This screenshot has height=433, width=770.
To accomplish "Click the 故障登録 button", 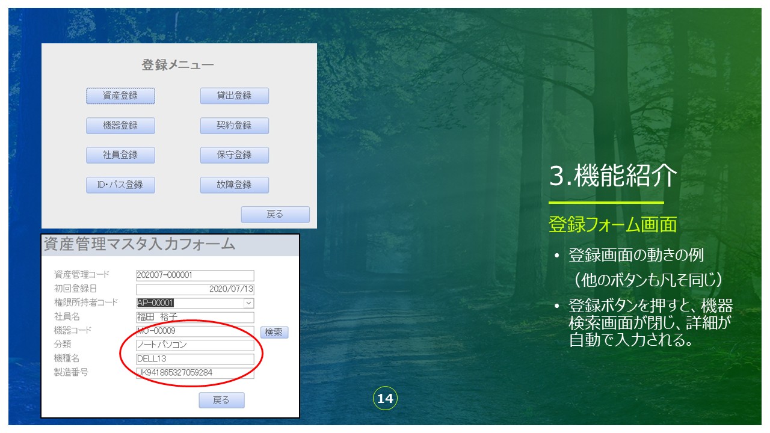I will 234,185.
